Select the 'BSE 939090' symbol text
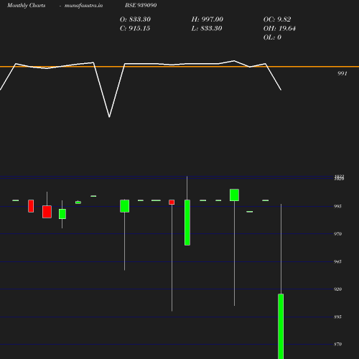This screenshot has width=359, height=359. (x=141, y=5)
